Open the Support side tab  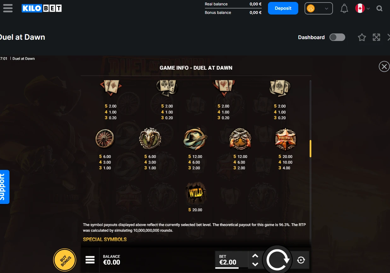[4, 187]
